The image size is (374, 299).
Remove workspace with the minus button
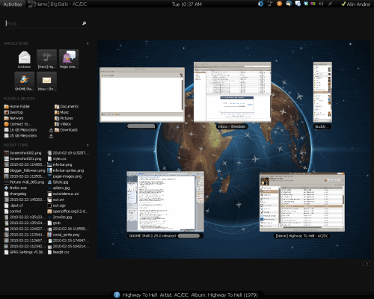pyautogui.click(x=358, y=264)
